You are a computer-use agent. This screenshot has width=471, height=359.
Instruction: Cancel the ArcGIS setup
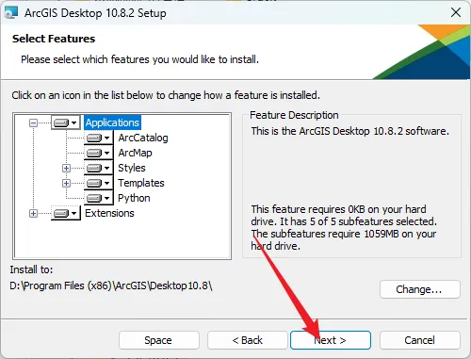click(420, 340)
